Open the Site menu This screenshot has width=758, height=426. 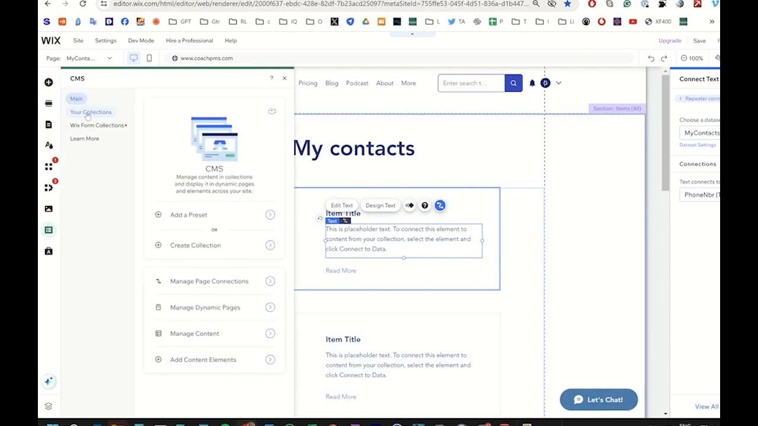tap(78, 41)
